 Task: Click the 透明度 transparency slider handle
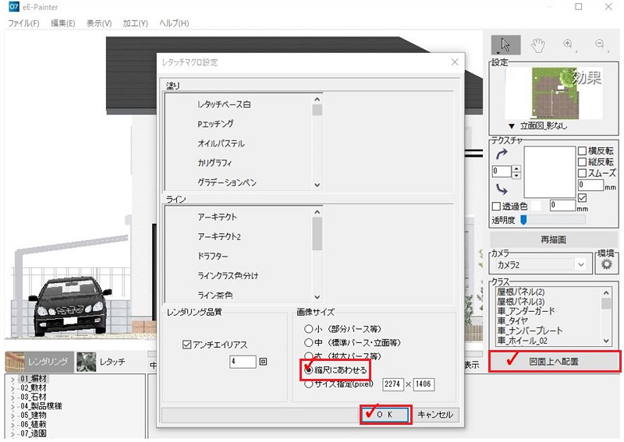point(523,220)
